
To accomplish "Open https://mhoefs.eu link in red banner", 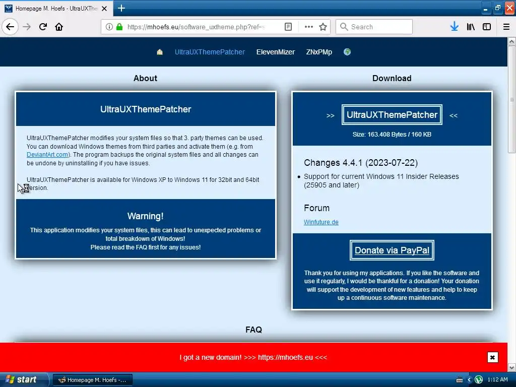I will point(285,357).
